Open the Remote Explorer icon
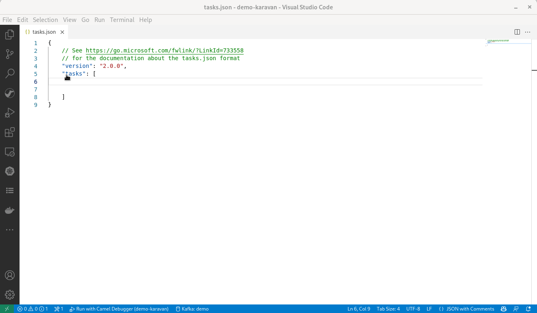537x313 pixels. point(10,152)
